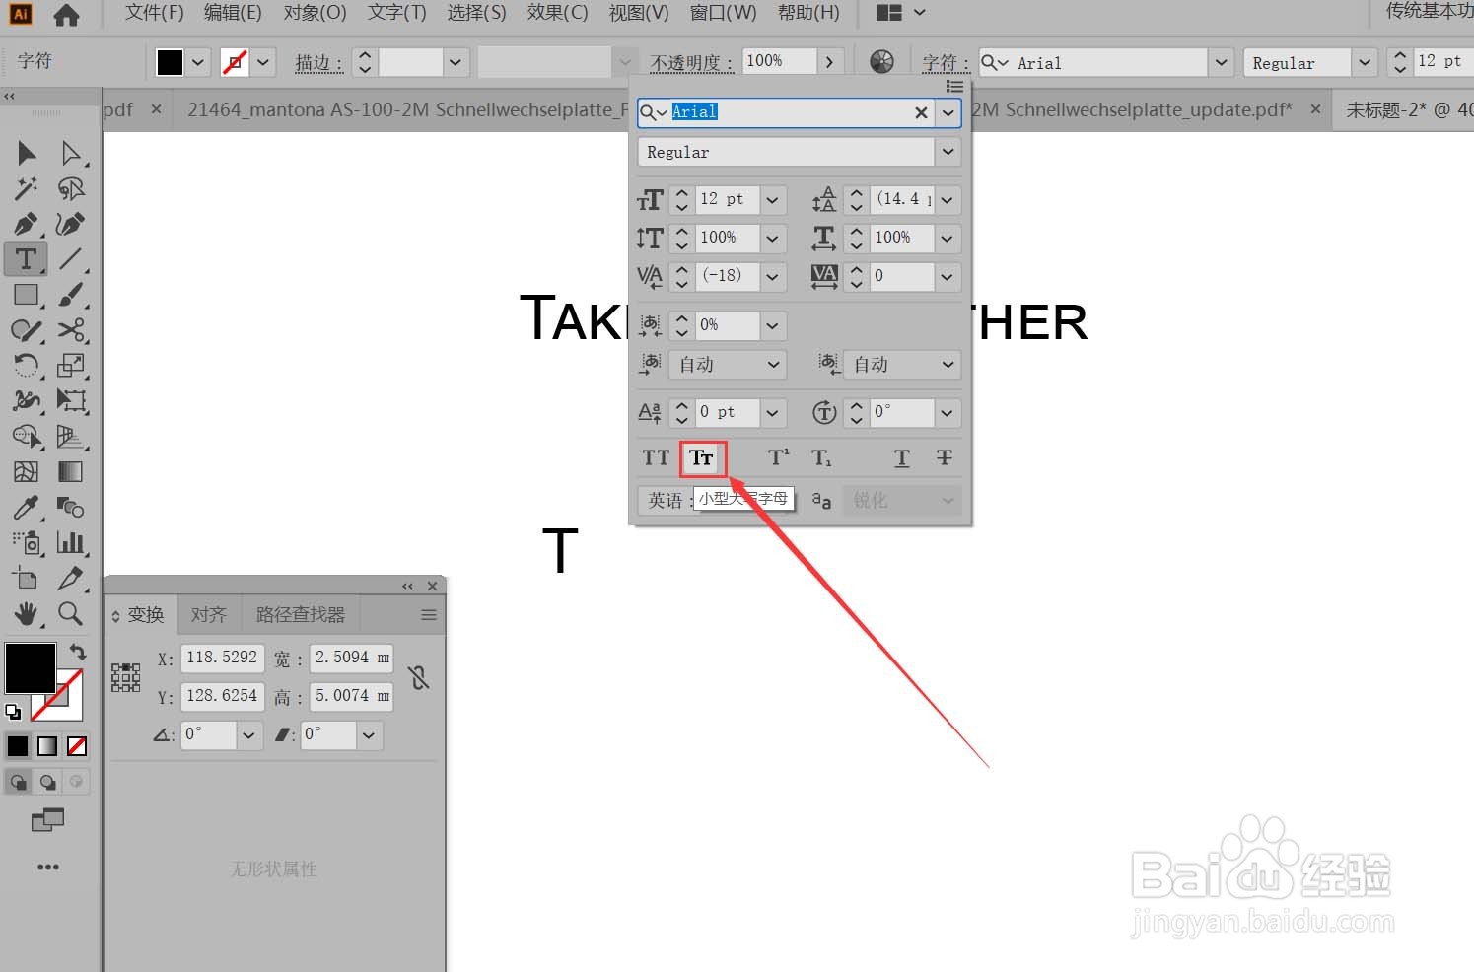Image resolution: width=1474 pixels, height=972 pixels.
Task: Select the Scissors tool
Action: click(x=71, y=330)
